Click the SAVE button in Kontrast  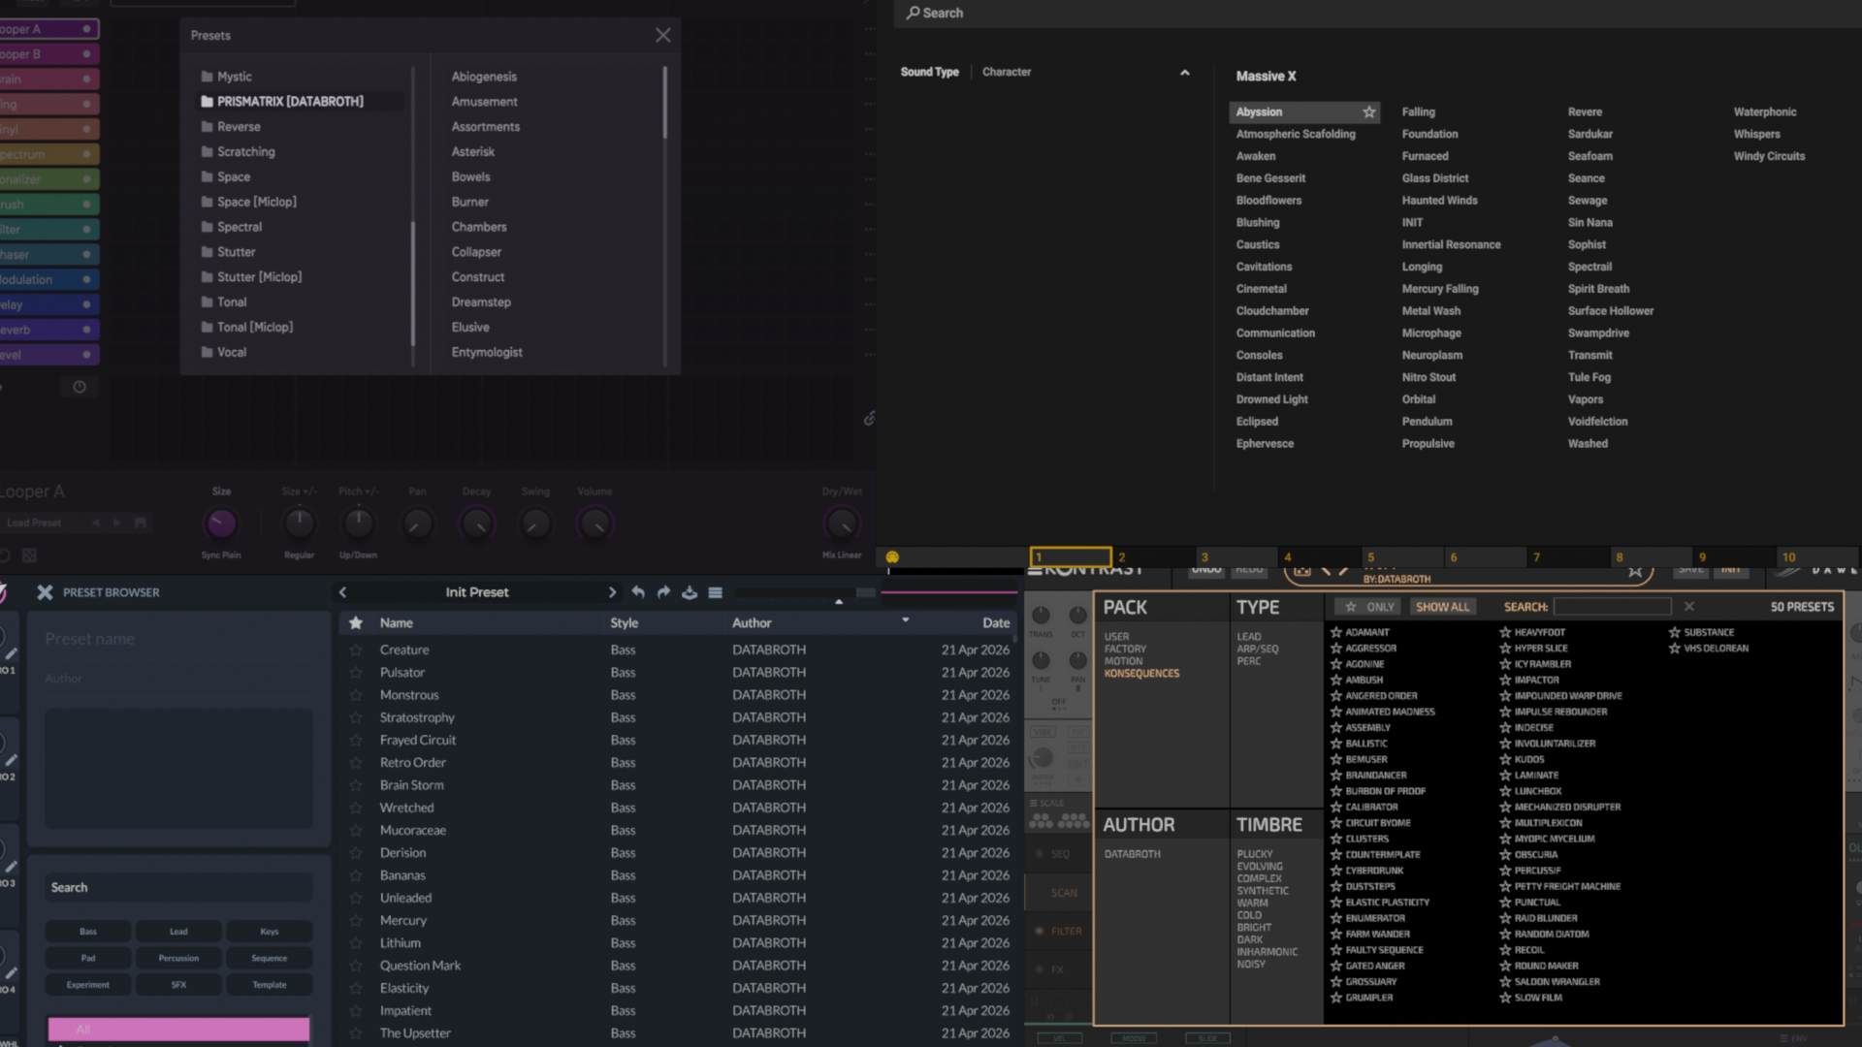tap(1691, 571)
